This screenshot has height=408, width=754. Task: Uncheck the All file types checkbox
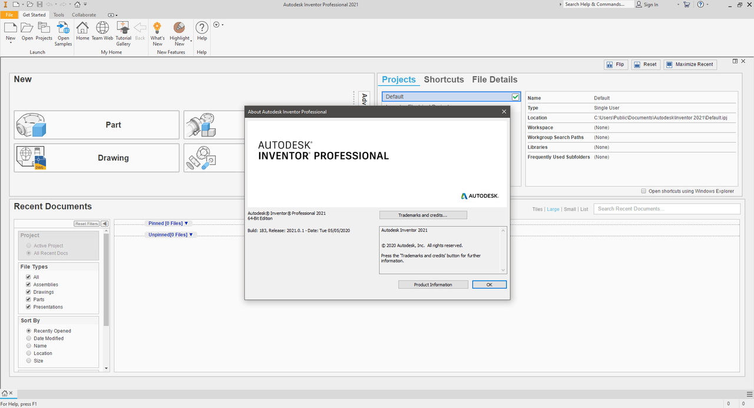(x=28, y=277)
